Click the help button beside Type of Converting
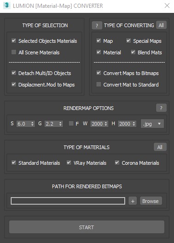 pos(97,25)
